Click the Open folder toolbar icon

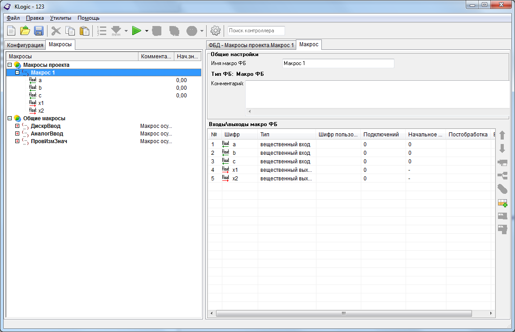pyautogui.click(x=25, y=31)
